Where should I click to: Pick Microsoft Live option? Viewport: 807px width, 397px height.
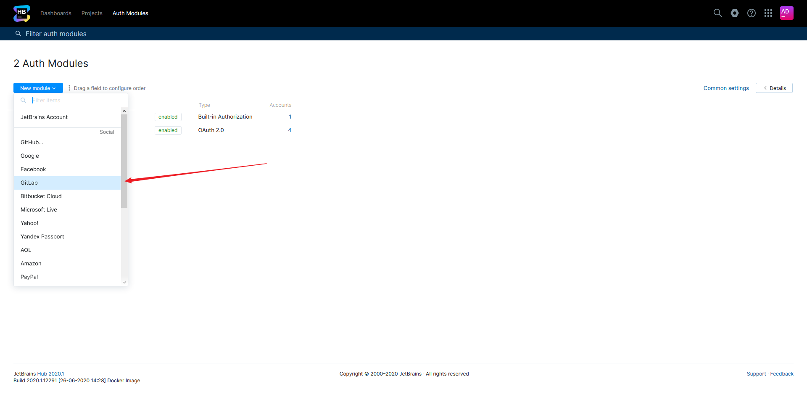67,209
